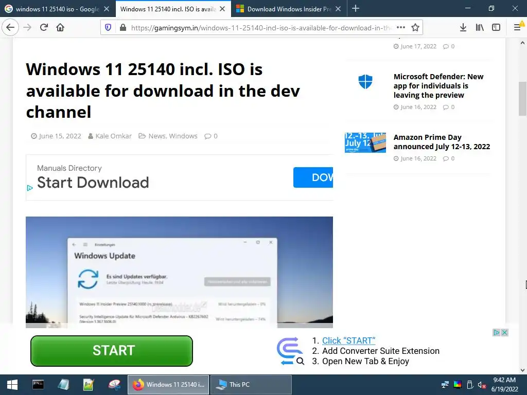Click the Amazon Prime Day thumbnail
The image size is (527, 395).
pos(365,142)
